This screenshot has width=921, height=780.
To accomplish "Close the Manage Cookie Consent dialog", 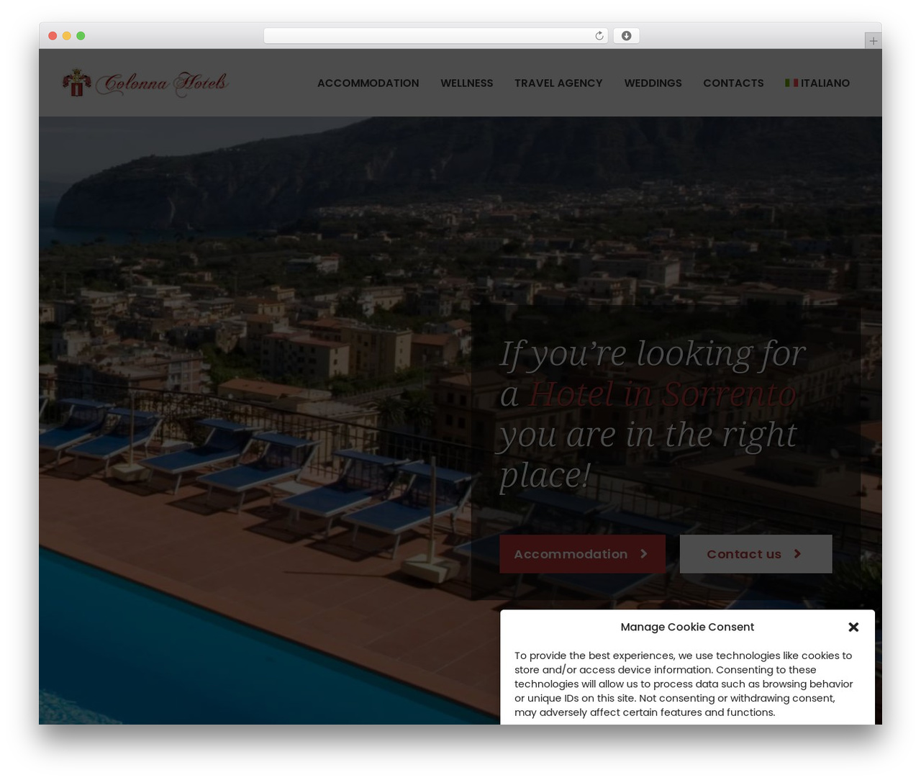I will pyautogui.click(x=853, y=627).
